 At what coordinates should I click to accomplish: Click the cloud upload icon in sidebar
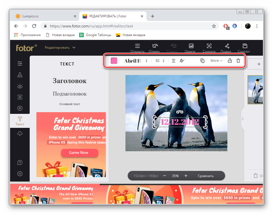coord(20,134)
